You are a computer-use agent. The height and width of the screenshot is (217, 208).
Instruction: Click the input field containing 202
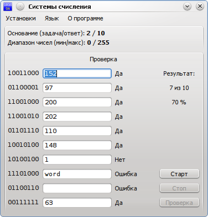click(77, 117)
